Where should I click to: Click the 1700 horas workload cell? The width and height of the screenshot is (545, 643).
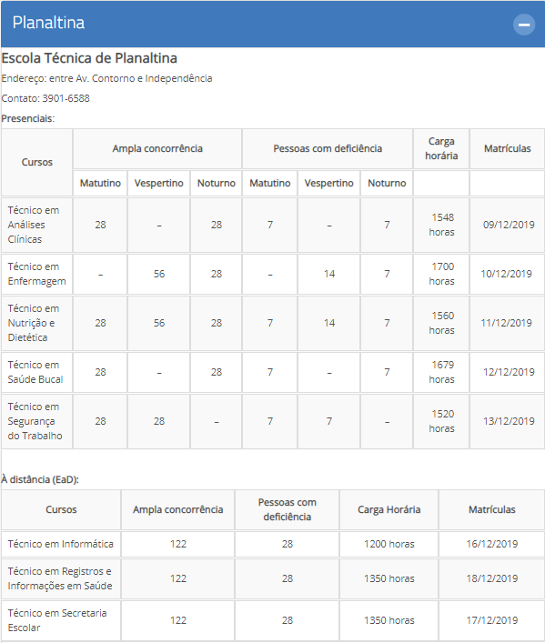(441, 274)
